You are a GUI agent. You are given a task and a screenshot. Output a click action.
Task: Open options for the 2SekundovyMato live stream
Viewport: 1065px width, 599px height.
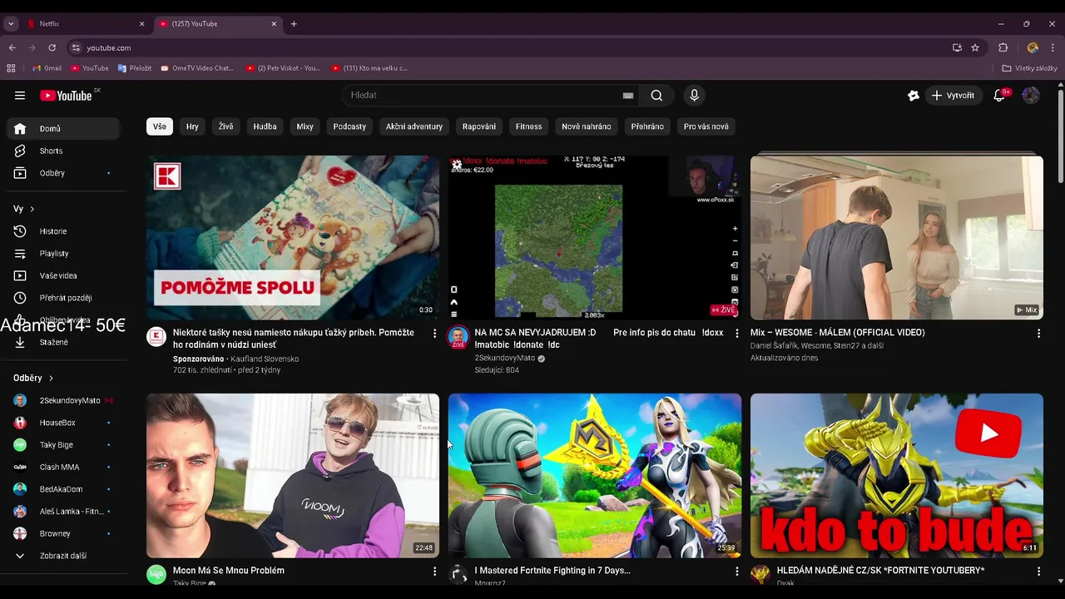pos(736,333)
